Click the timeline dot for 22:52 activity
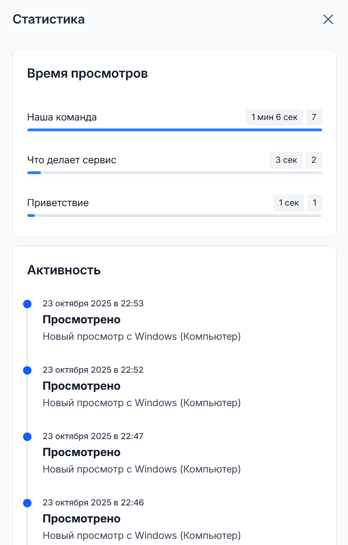Viewport: 348px width, 545px height. point(27,370)
